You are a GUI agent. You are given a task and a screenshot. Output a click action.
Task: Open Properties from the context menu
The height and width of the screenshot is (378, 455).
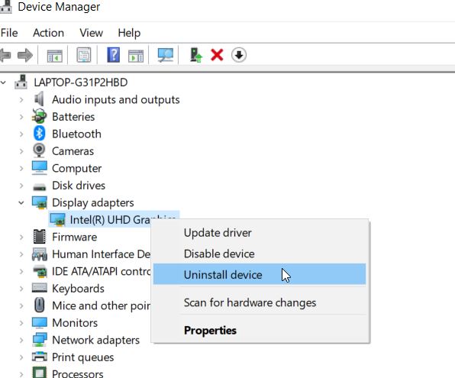point(260,330)
